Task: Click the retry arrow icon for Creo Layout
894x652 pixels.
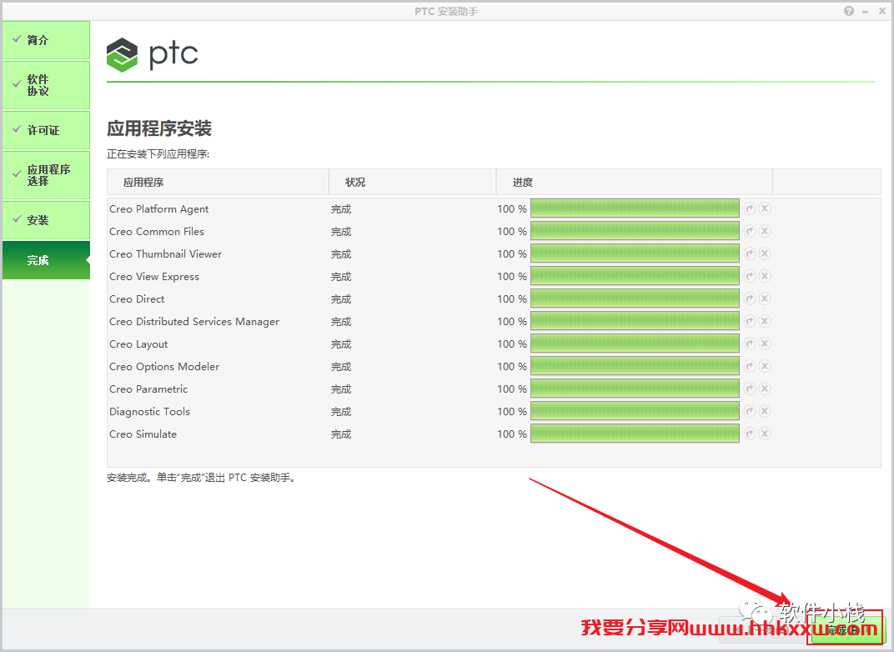Action: coord(750,344)
